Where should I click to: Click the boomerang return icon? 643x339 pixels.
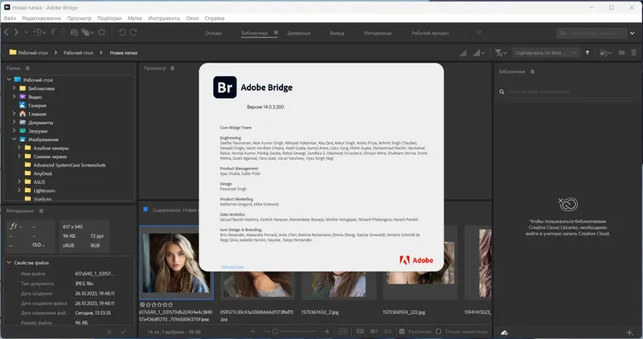pyautogui.click(x=55, y=32)
